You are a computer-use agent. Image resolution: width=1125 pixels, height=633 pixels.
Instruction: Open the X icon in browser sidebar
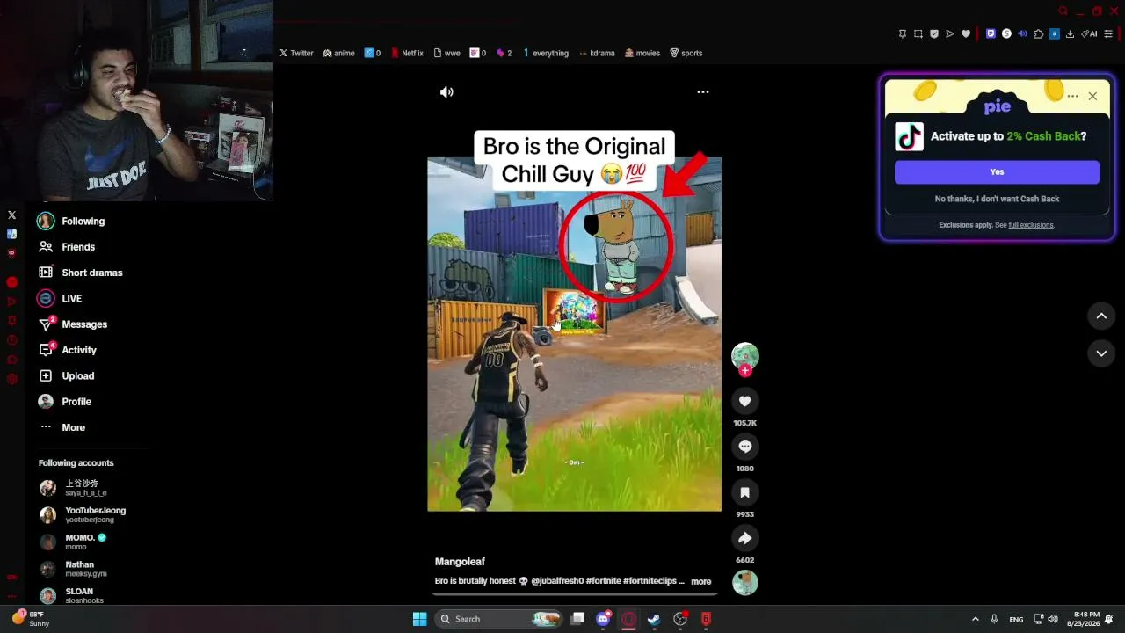[x=11, y=215]
